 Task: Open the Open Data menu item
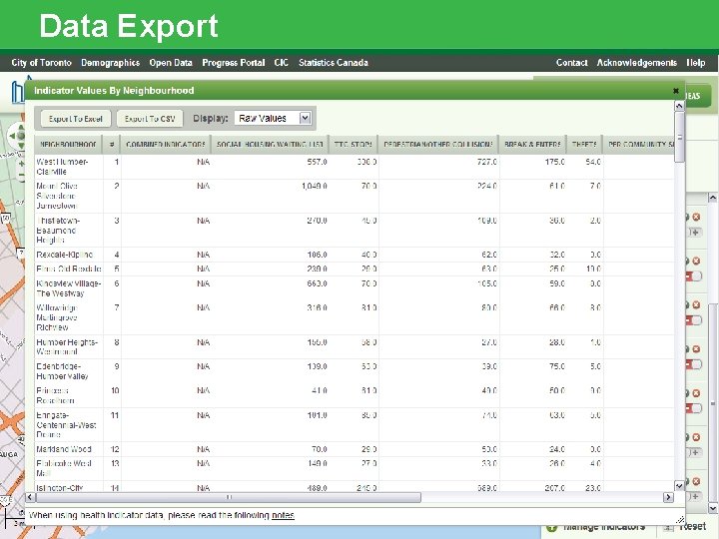point(171,63)
